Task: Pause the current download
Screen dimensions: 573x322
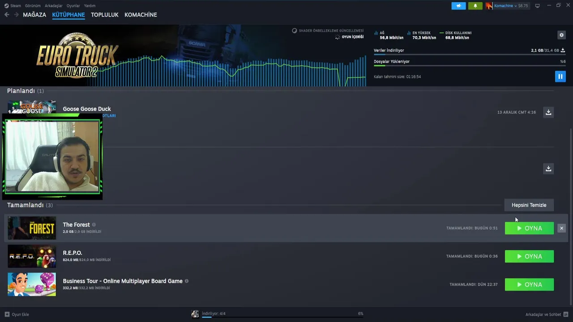Action: coord(560,76)
